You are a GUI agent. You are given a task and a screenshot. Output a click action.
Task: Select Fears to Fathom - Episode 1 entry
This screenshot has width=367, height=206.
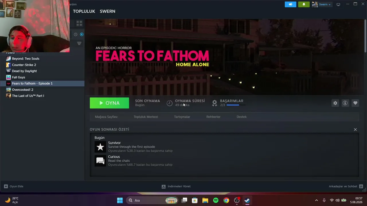point(42,83)
